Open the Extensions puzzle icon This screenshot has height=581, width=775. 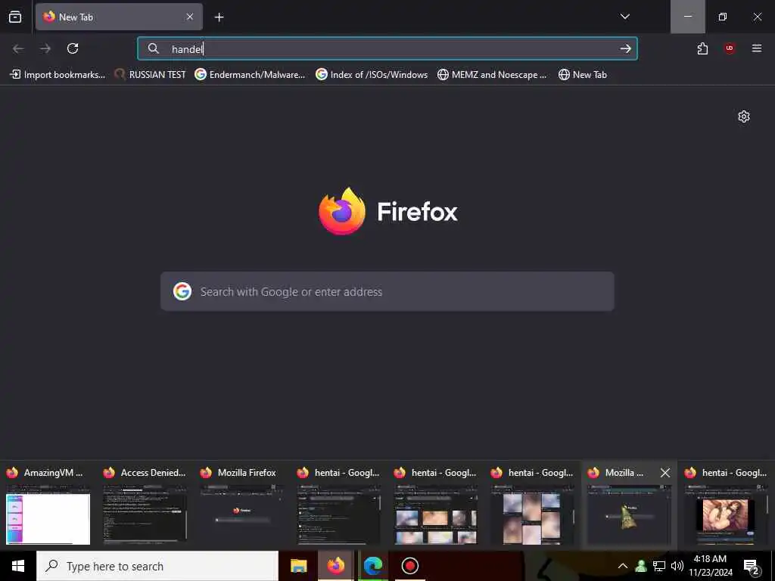click(702, 48)
